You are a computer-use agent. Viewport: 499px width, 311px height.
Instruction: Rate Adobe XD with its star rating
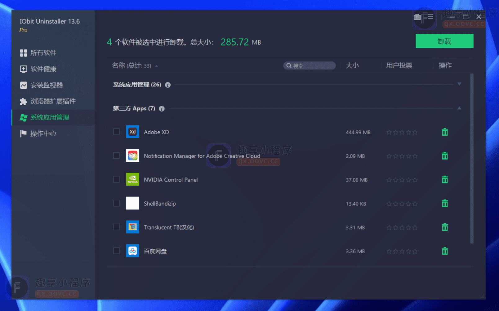click(x=402, y=132)
